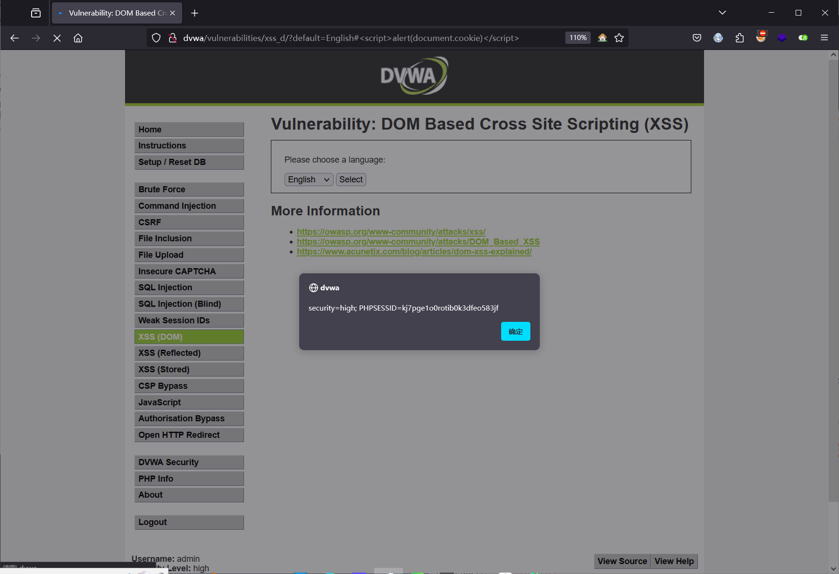Viewport: 839px width, 574px height.
Task: Open the acunetix dom-xss-explained link
Action: point(414,252)
